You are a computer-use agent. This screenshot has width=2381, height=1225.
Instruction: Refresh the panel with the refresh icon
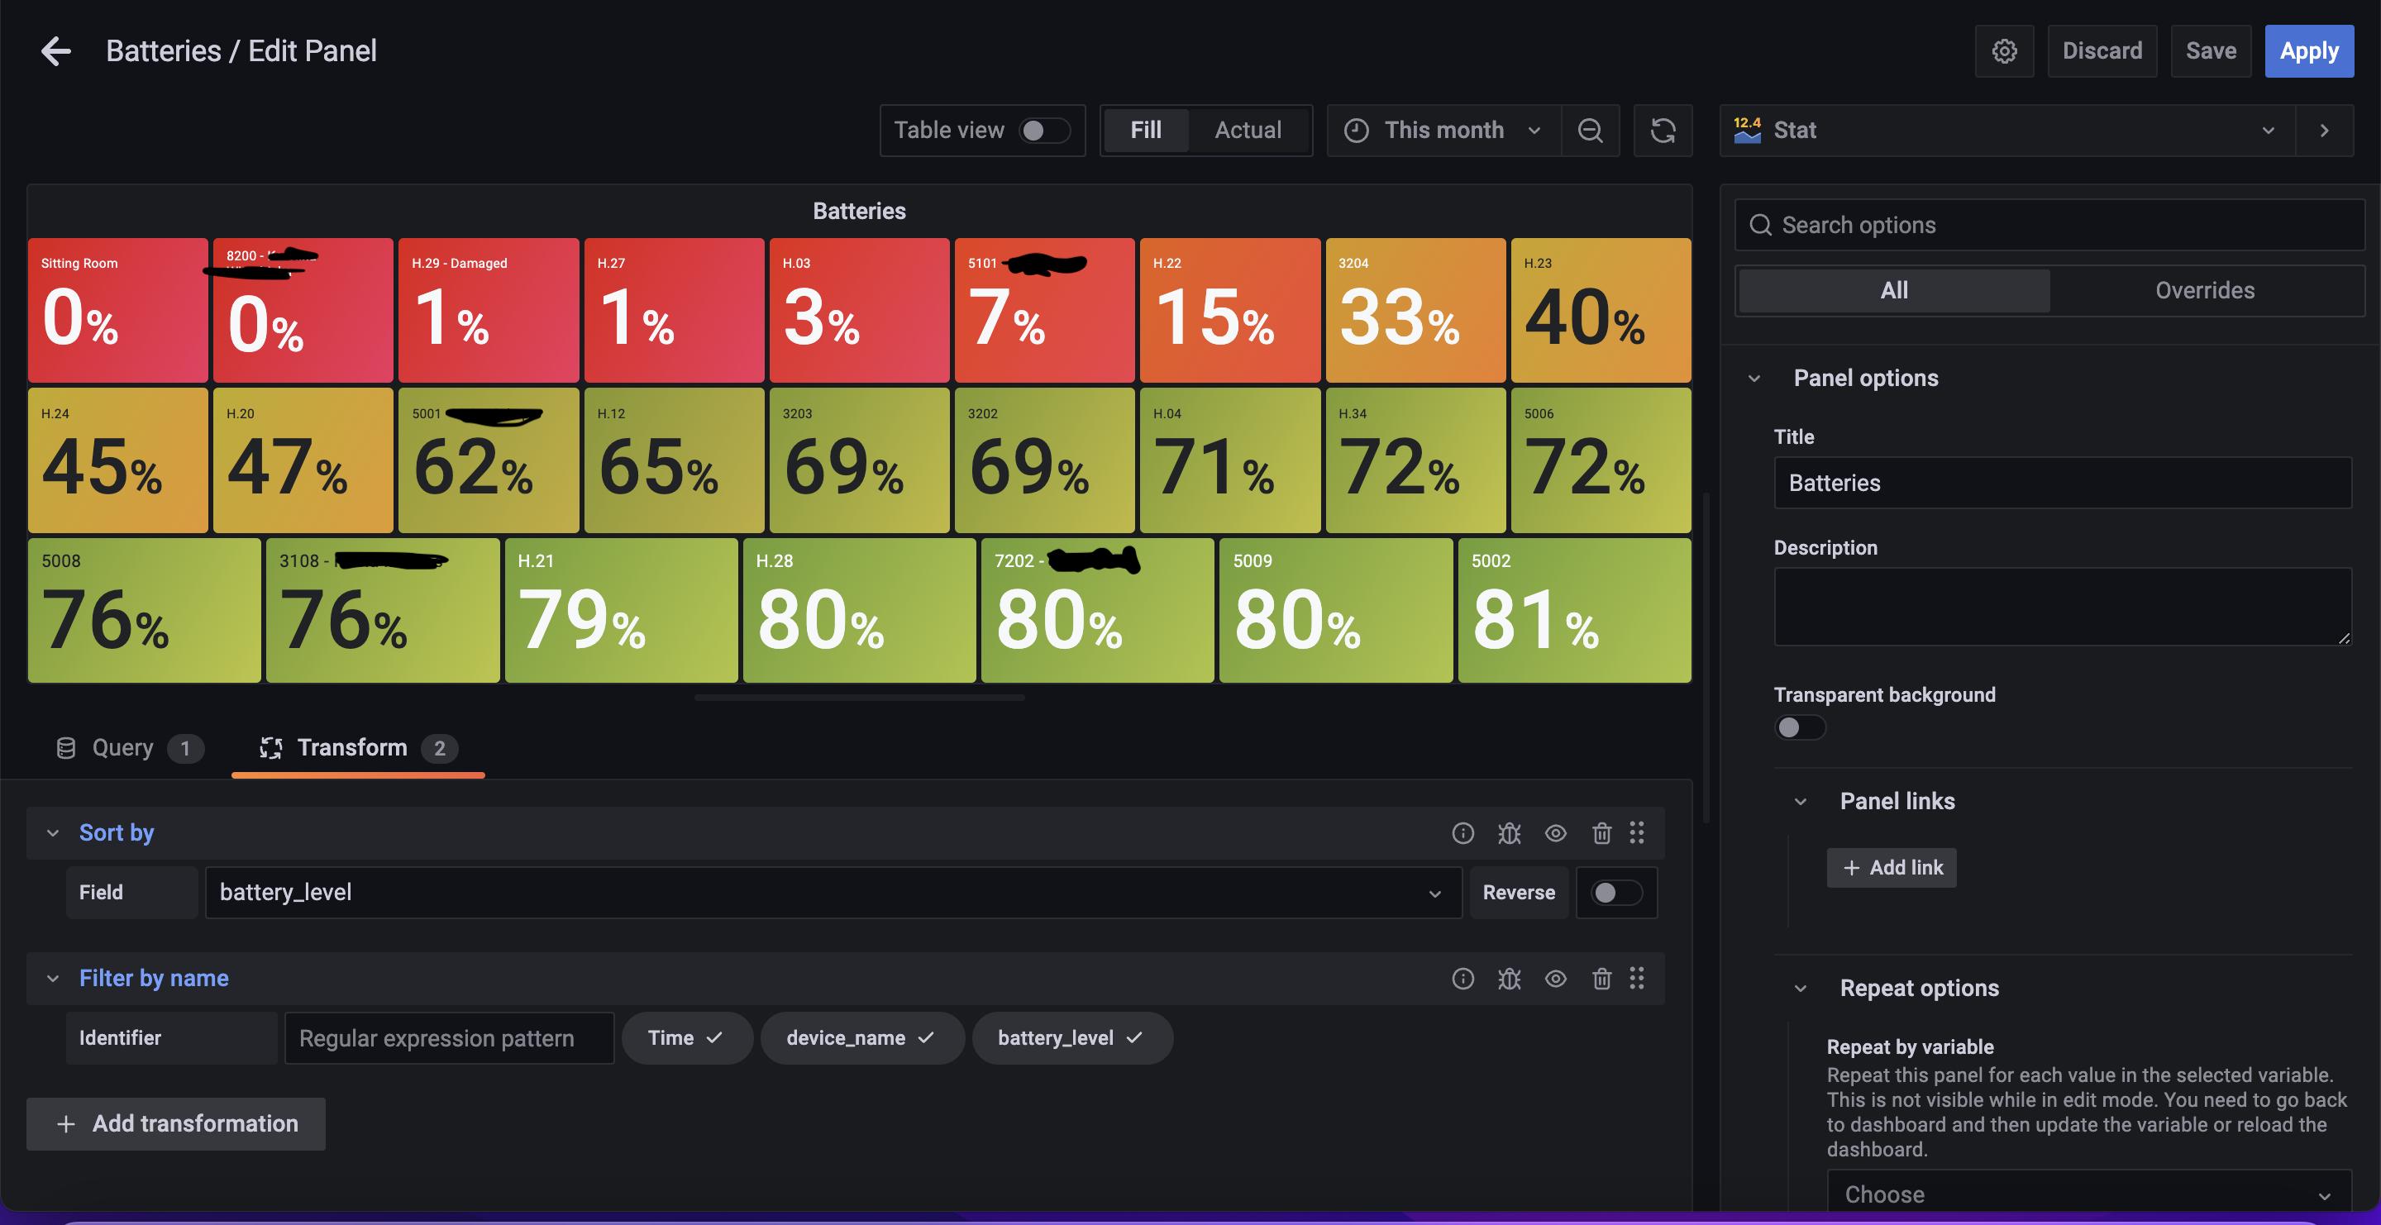(1663, 131)
